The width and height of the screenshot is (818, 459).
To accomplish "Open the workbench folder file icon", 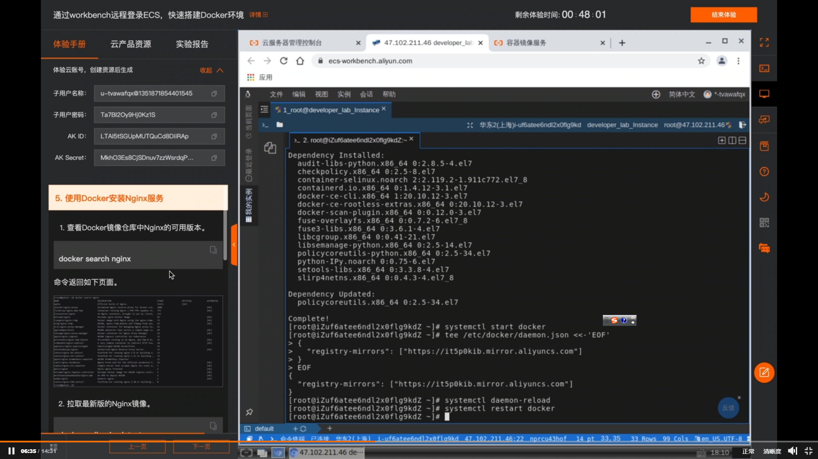I will pos(279,125).
